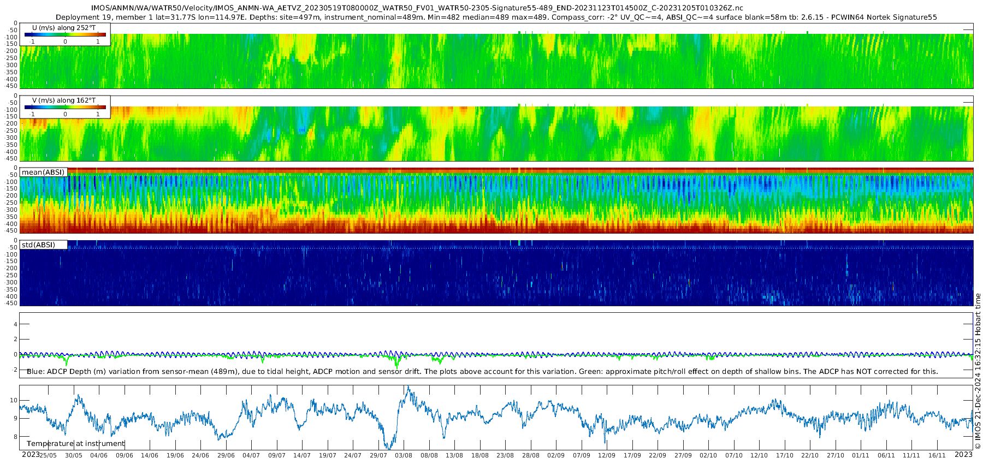Click the 03/08 date tick label
This screenshot has width=983, height=464.
coord(404,455)
